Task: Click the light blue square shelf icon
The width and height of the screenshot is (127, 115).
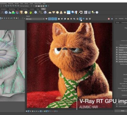Action: pyautogui.click(x=69, y=12)
